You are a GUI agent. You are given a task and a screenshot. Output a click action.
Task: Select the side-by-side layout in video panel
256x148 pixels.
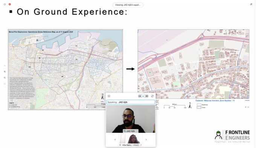click(147, 96)
